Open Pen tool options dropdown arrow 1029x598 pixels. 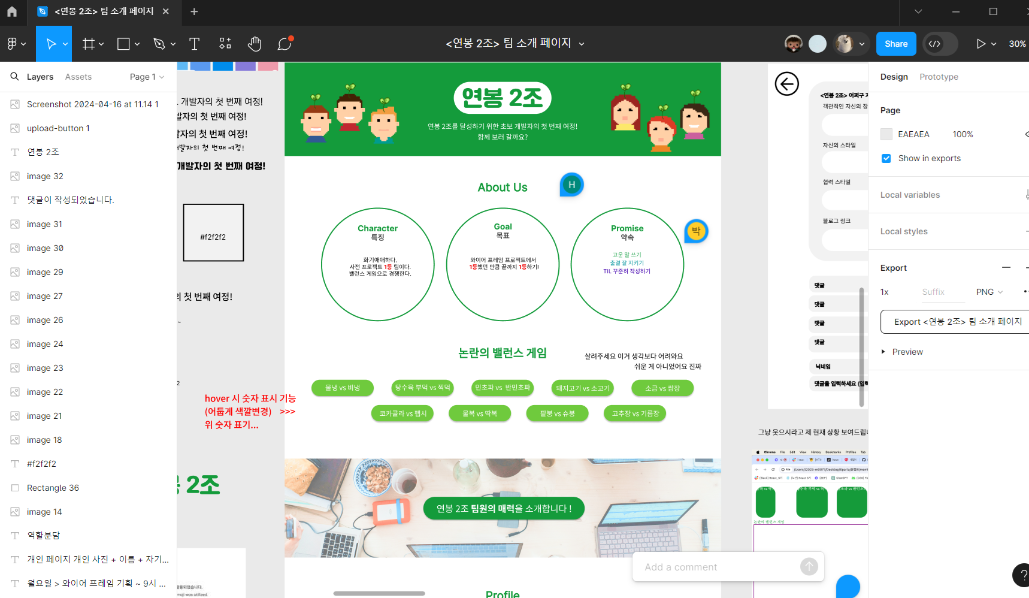coord(173,44)
